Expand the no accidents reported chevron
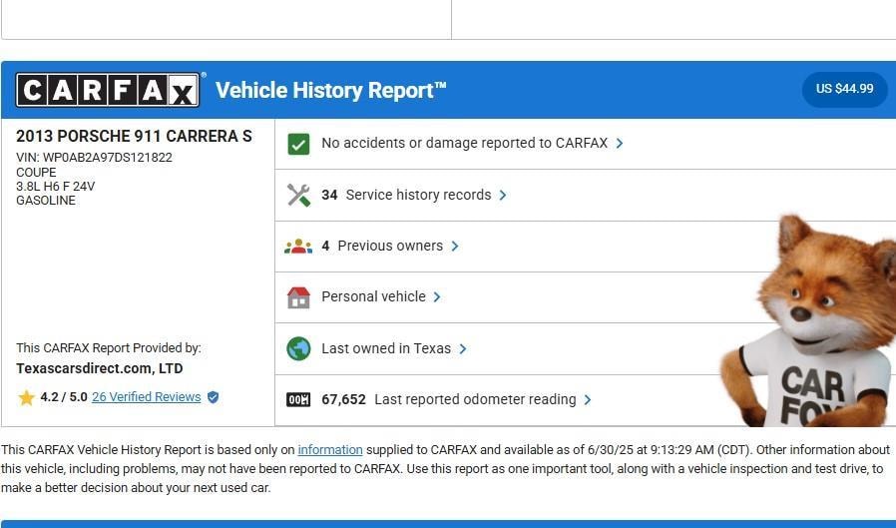The image size is (896, 528). pyautogui.click(x=620, y=144)
